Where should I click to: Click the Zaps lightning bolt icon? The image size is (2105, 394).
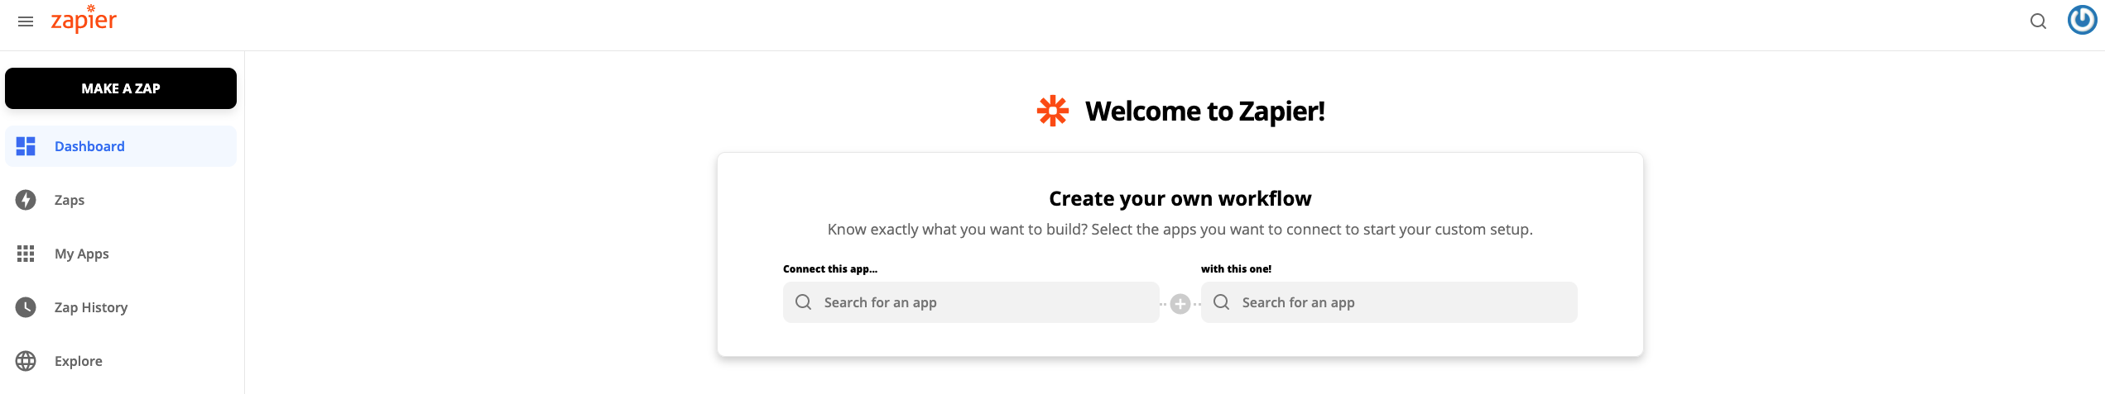pyautogui.click(x=26, y=200)
